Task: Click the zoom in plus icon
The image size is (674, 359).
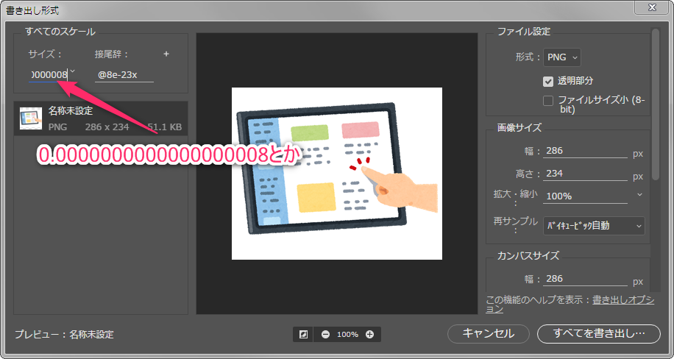Action: [x=369, y=334]
